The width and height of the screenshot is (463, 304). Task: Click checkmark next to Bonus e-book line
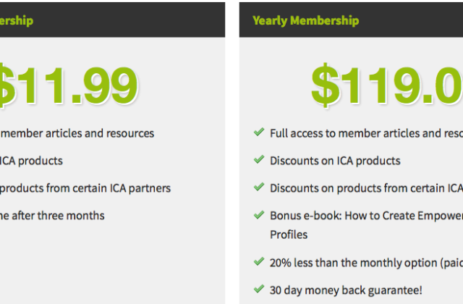(259, 215)
